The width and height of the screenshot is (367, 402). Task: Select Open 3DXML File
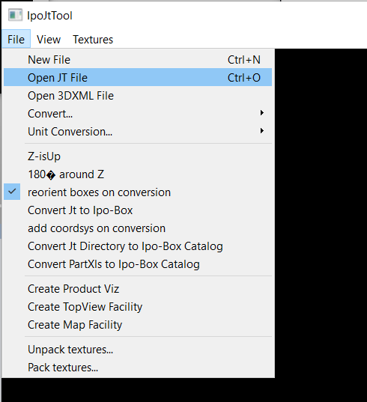point(138,95)
